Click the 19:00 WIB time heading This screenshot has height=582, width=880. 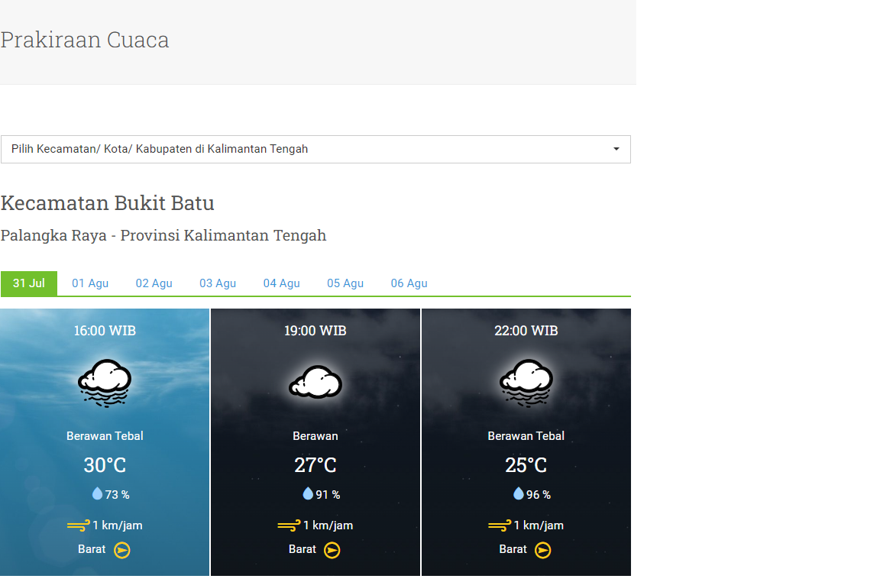pyautogui.click(x=315, y=331)
